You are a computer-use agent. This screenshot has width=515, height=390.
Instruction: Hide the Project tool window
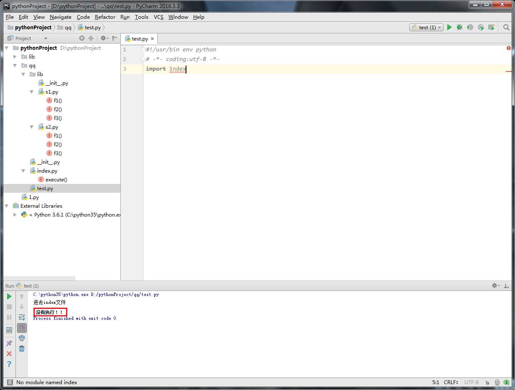click(115, 38)
